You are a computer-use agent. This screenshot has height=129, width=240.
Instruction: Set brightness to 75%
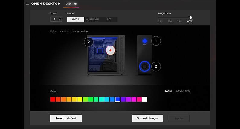click(179, 21)
